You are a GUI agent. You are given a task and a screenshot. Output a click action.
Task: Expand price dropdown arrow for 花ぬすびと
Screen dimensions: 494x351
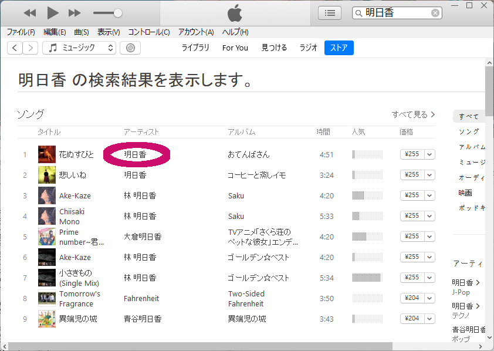tap(429, 154)
